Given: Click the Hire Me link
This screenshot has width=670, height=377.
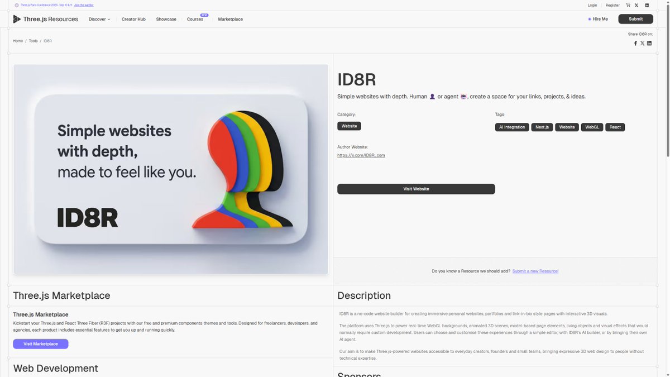Looking at the screenshot, I should pos(598,19).
